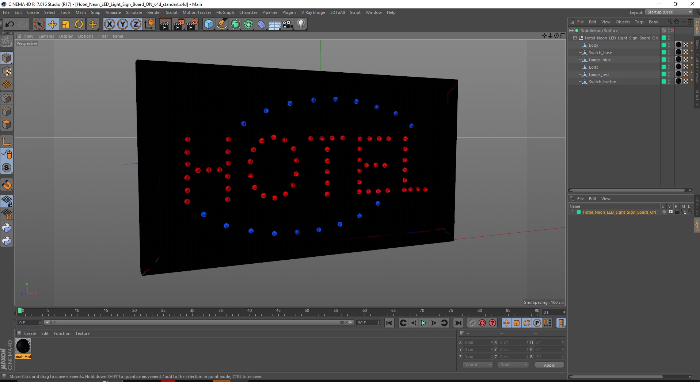The width and height of the screenshot is (700, 382).
Task: Click the Body layer color swatch
Action: (x=663, y=45)
